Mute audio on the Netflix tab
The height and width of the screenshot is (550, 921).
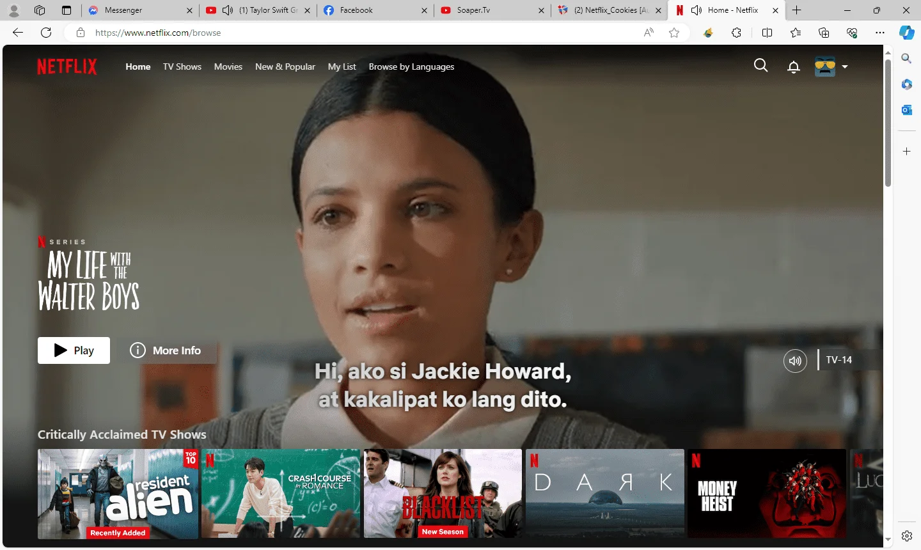tap(697, 10)
